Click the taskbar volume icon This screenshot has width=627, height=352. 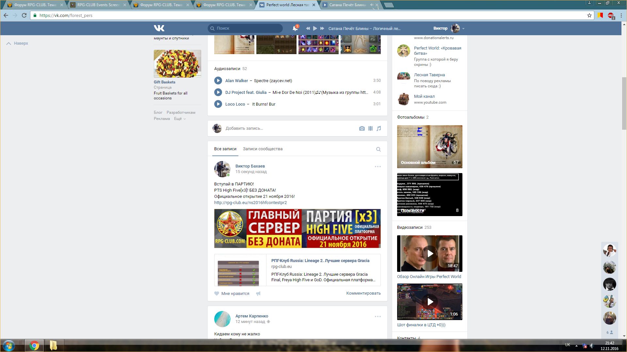(x=591, y=345)
